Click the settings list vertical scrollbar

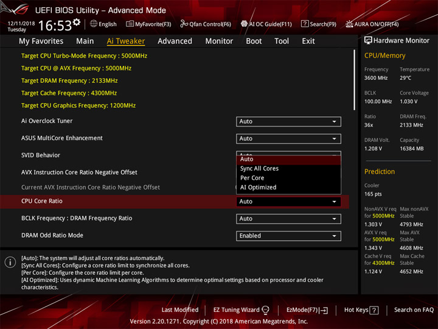(355, 80)
